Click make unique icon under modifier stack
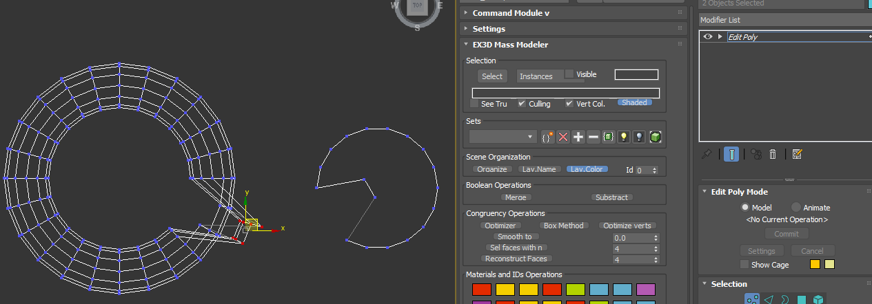 coord(756,154)
